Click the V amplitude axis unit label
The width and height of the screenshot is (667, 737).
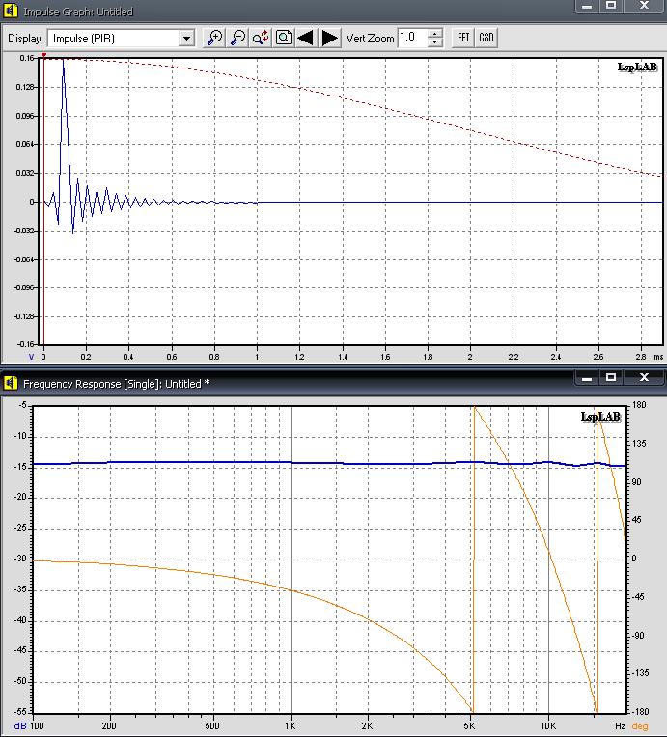[31, 357]
